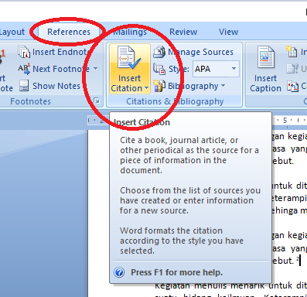Click the Insert Citation icon
The image size is (307, 297).
click(129, 58)
